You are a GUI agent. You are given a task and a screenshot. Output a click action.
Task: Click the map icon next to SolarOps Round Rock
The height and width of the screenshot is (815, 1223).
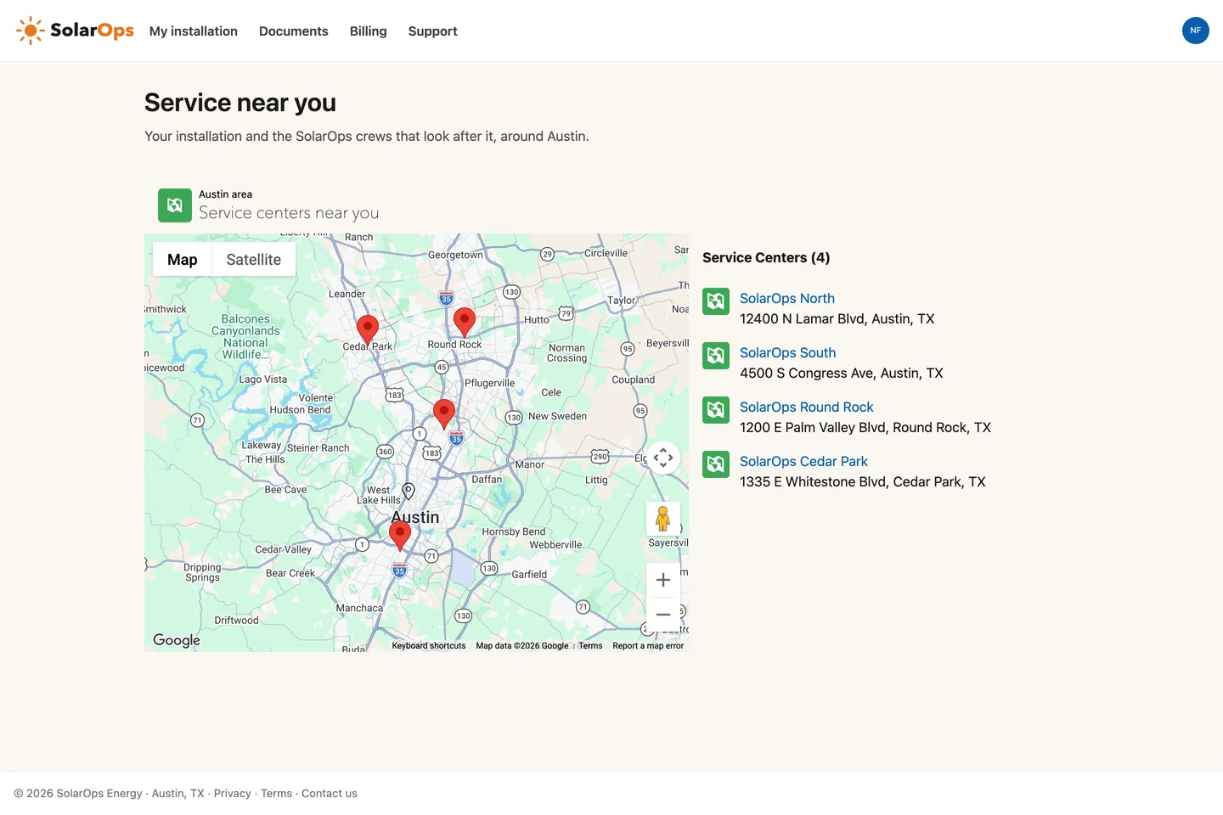click(x=716, y=410)
